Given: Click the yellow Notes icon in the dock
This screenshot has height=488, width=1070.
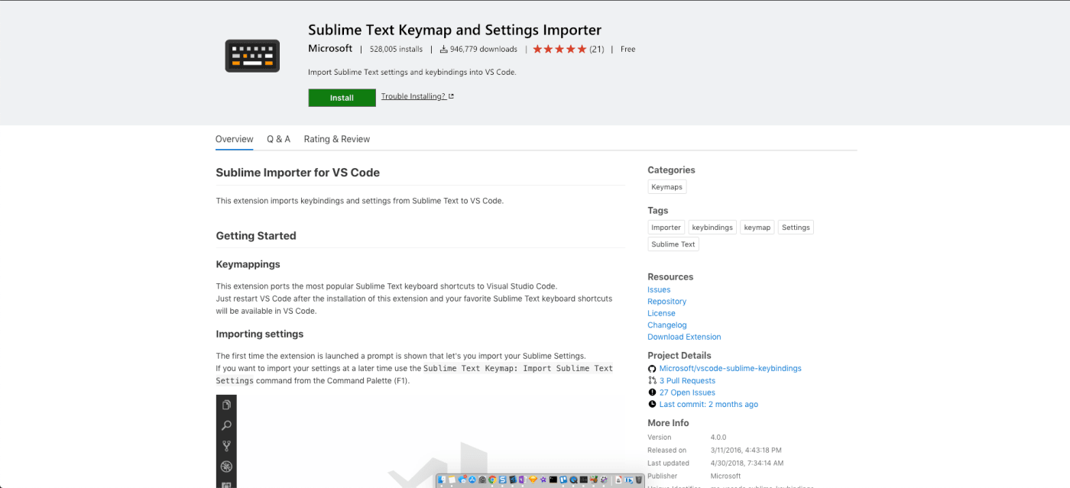Looking at the screenshot, I should coord(452,480).
